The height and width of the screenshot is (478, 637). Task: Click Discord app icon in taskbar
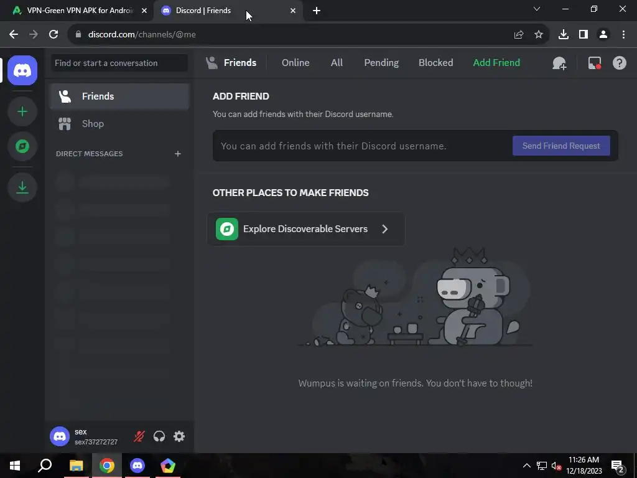click(137, 466)
